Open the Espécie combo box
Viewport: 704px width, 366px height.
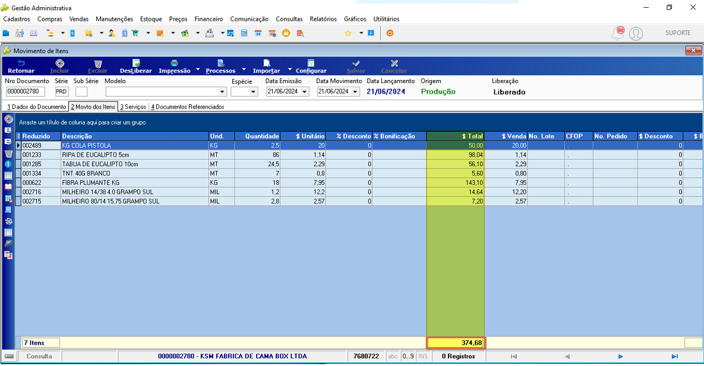tap(253, 91)
